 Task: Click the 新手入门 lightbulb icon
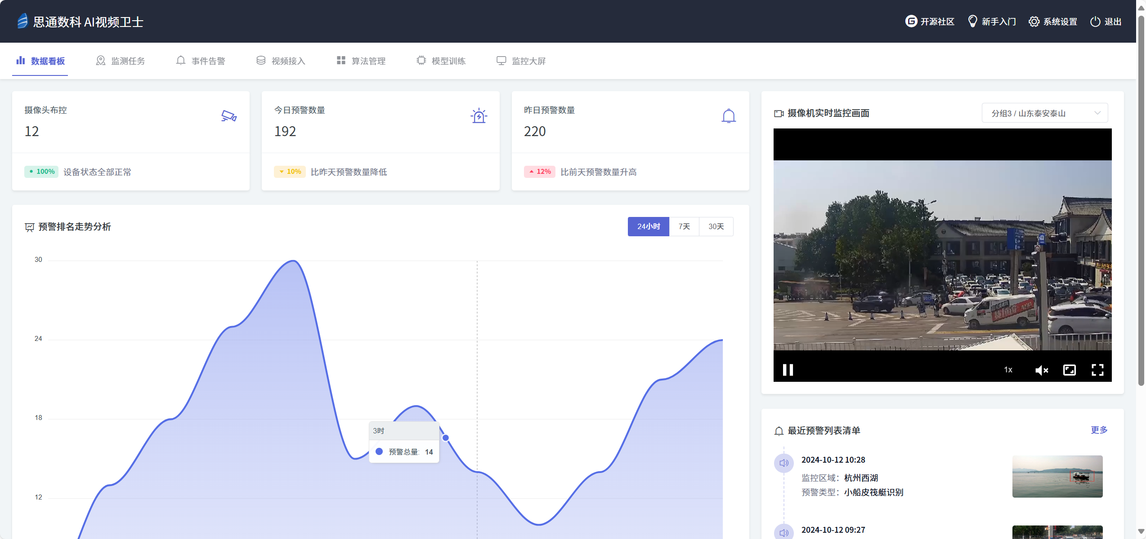[972, 21]
